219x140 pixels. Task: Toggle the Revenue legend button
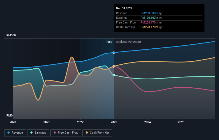15,133
